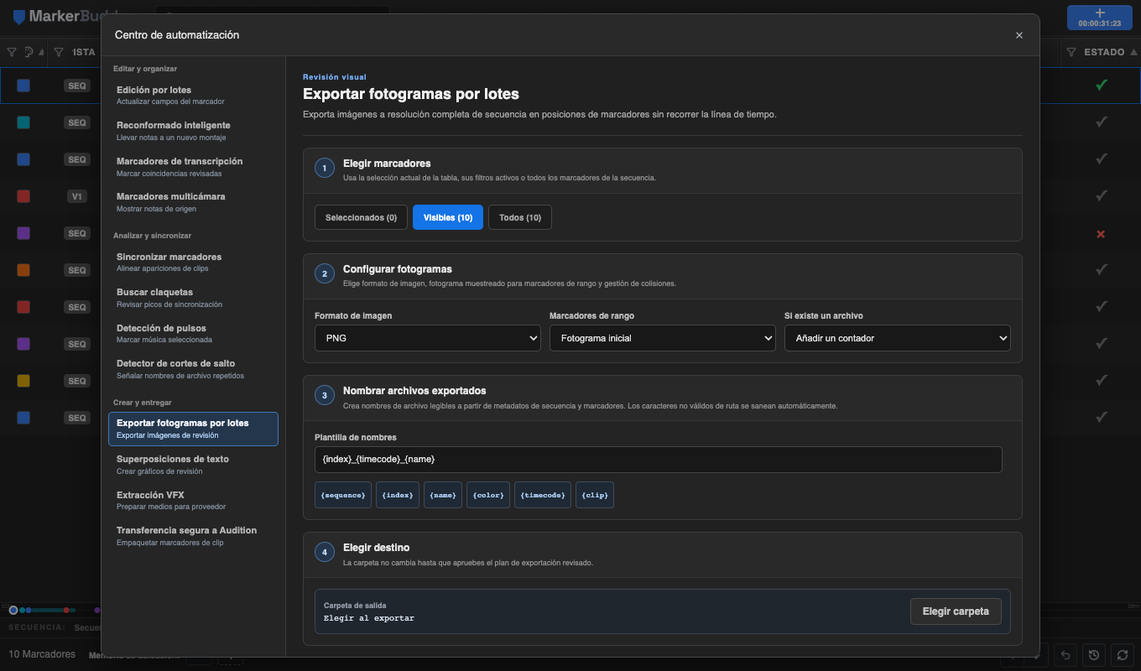Screen dimensions: 1141x671
Task: Click the refresh icon in the bottom bar
Action: pyautogui.click(x=1122, y=655)
